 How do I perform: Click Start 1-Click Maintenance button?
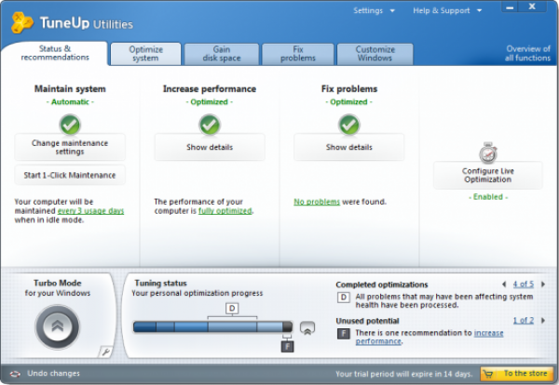tap(70, 175)
